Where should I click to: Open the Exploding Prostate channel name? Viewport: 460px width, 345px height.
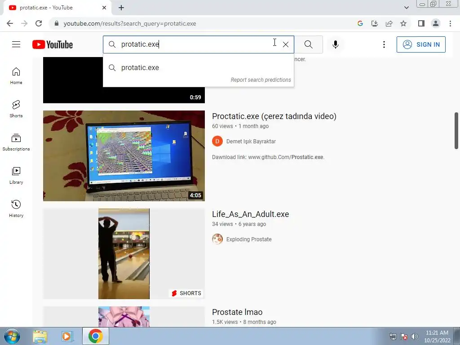click(249, 239)
